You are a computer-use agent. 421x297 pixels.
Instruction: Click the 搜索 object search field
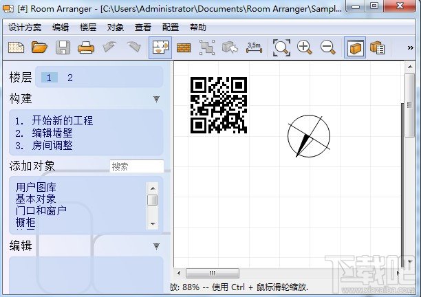click(x=137, y=166)
